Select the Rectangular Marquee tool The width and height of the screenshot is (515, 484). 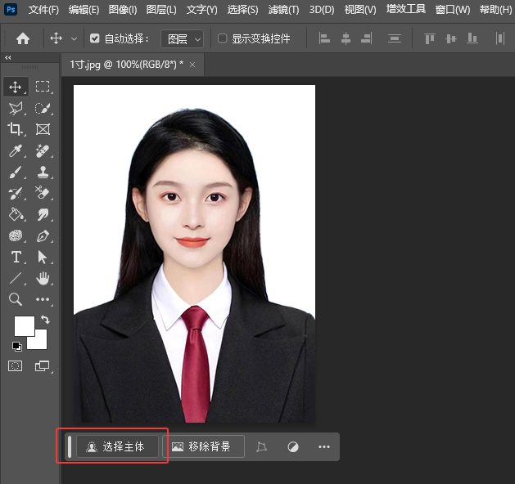(43, 87)
